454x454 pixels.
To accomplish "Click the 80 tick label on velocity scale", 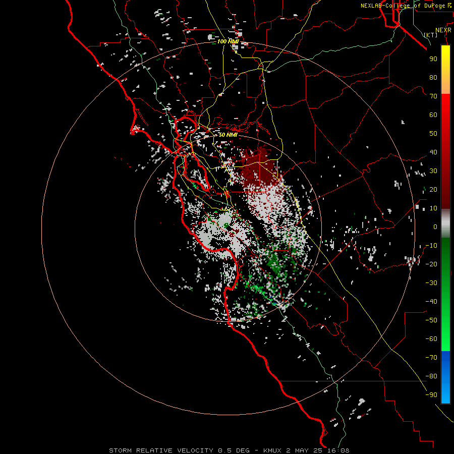I will [x=433, y=77].
